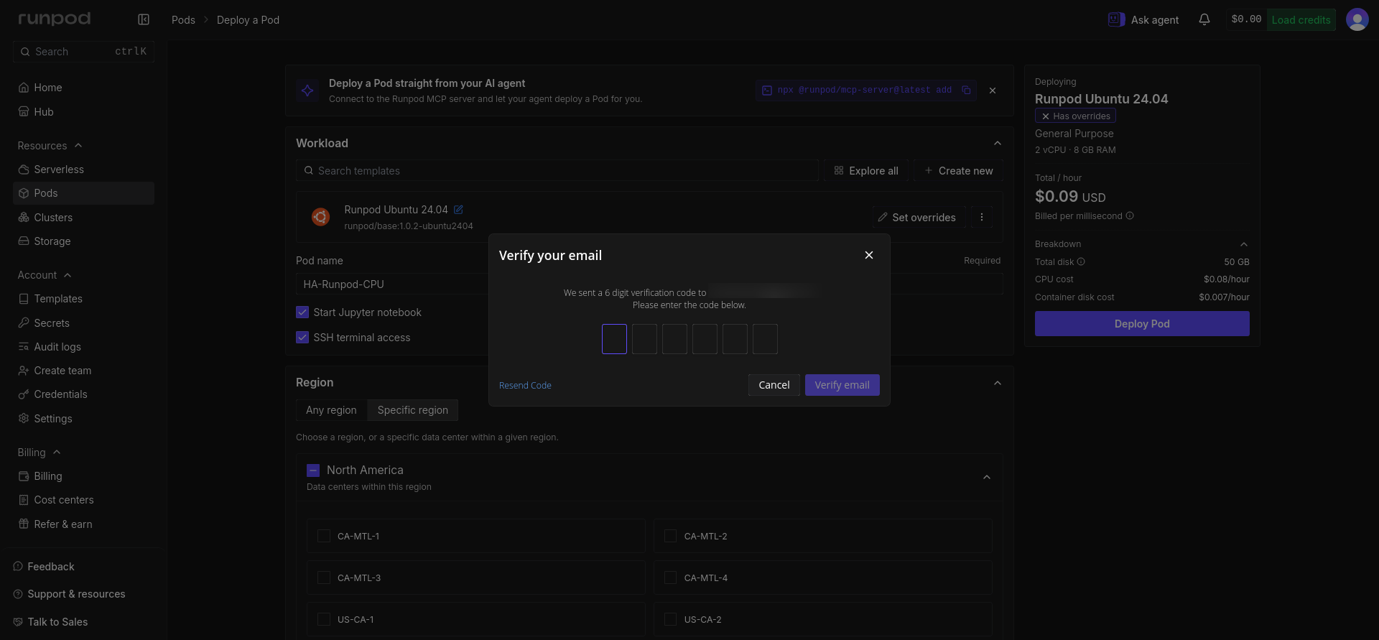
Task: Dismiss the AI agent banner
Action: click(x=993, y=91)
